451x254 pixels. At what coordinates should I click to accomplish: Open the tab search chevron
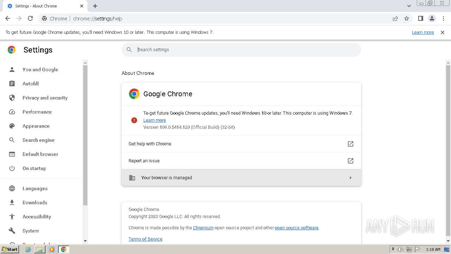(x=409, y=6)
